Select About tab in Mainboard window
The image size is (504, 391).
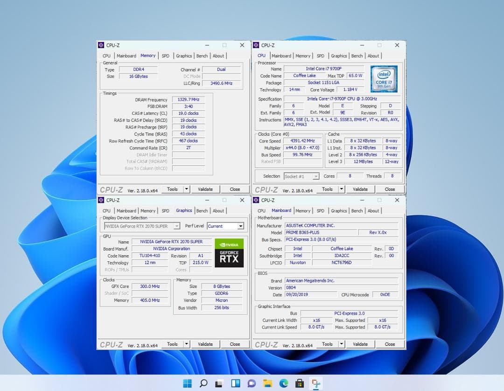[373, 211]
